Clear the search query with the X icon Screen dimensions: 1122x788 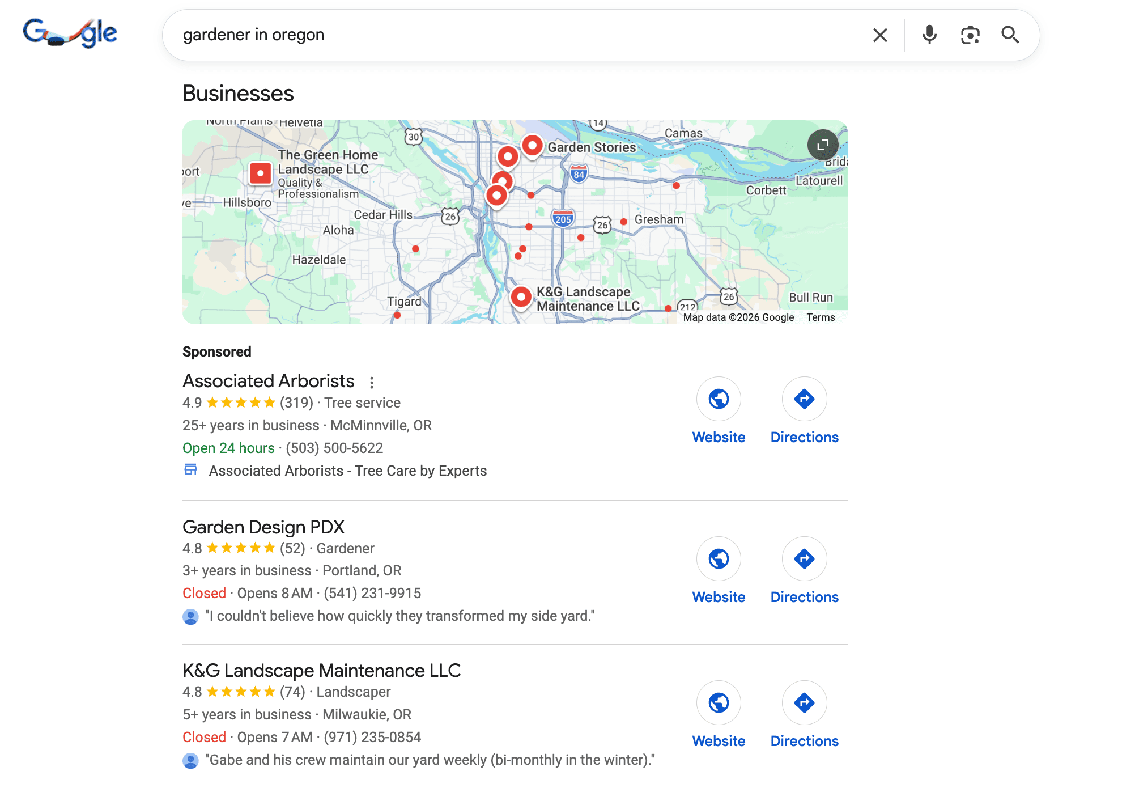pyautogui.click(x=880, y=35)
